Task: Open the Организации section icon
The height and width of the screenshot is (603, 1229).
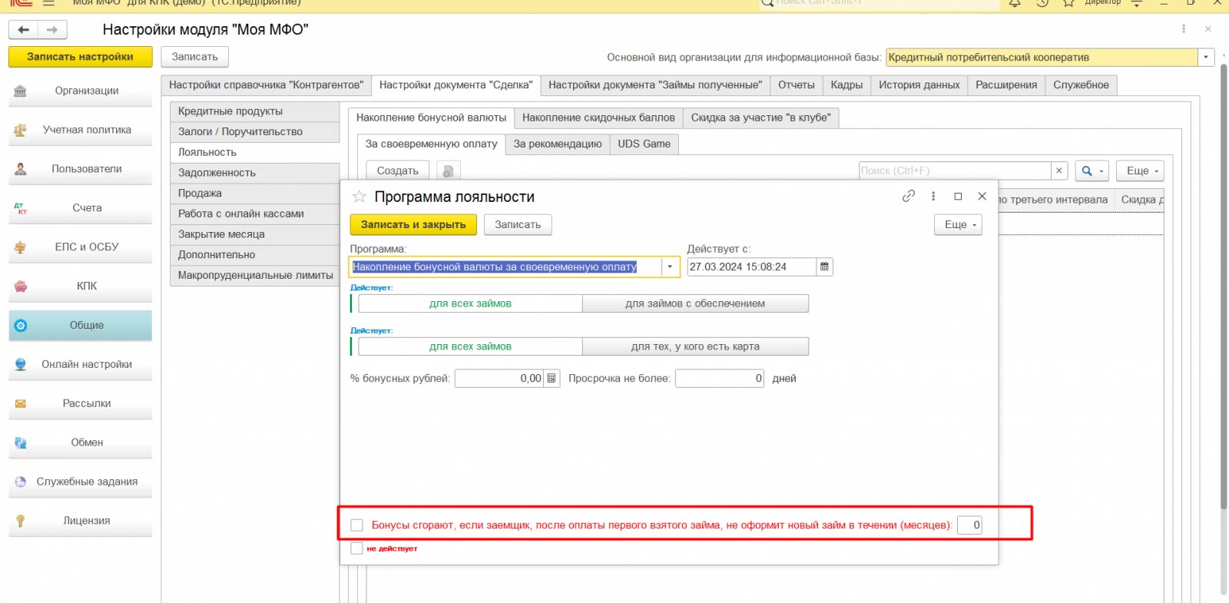Action: pos(21,91)
